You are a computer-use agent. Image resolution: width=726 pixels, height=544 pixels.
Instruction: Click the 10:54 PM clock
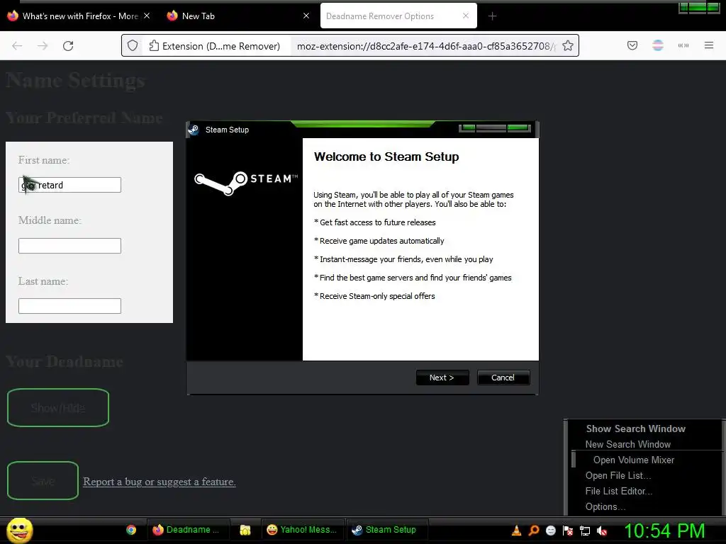tap(665, 531)
